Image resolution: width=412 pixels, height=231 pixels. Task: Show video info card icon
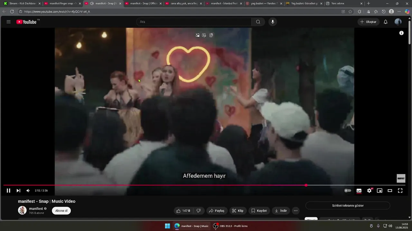click(x=401, y=33)
